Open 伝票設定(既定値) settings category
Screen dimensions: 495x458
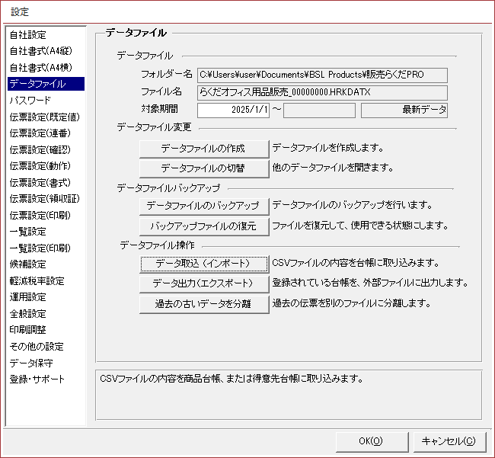point(44,117)
